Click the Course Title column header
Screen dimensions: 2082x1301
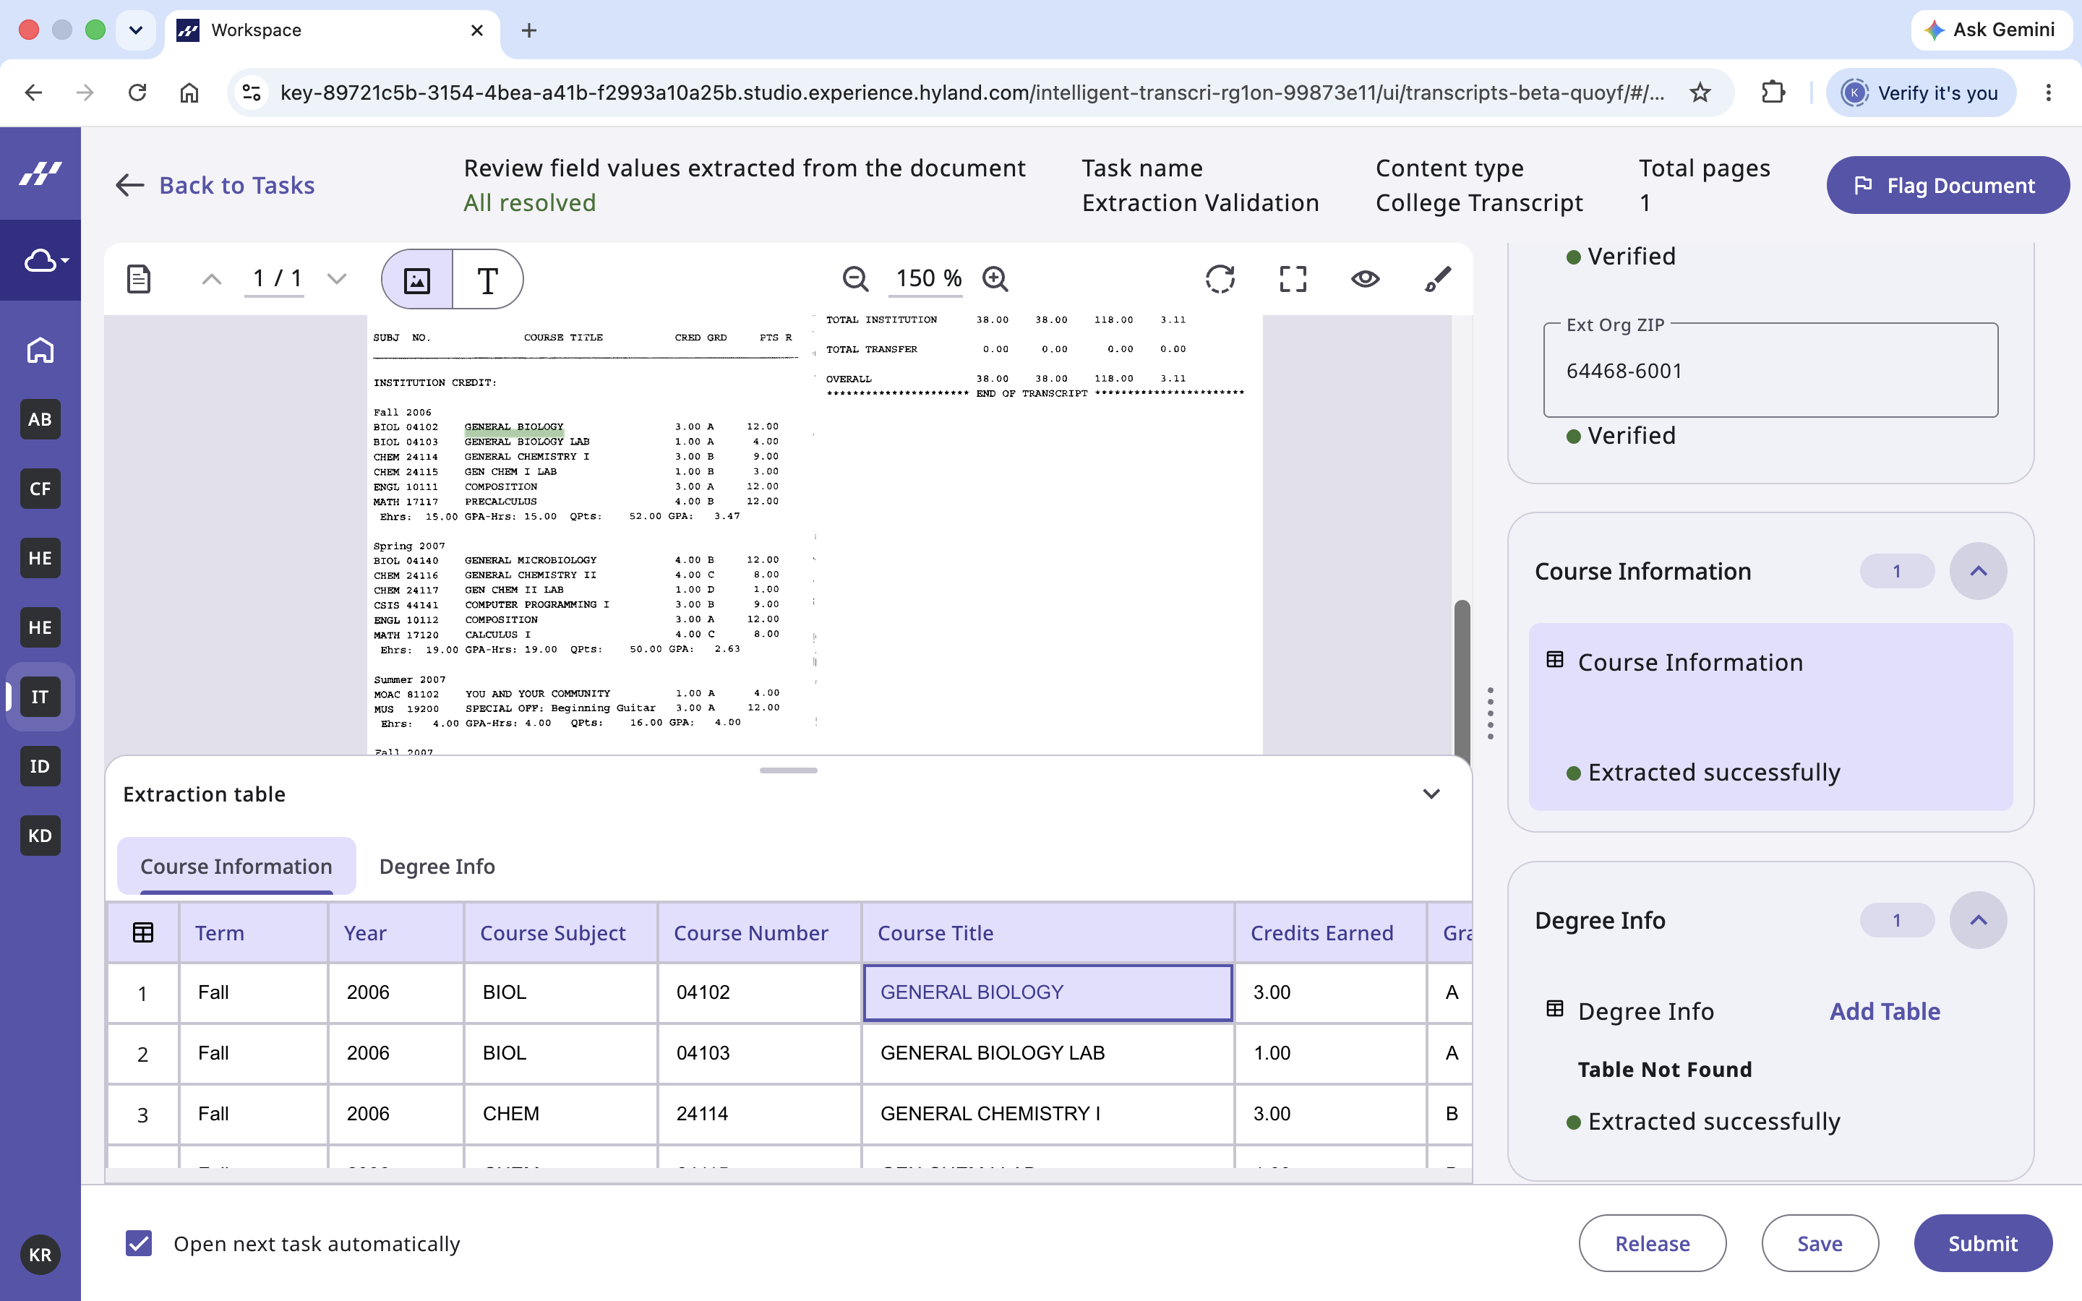tap(1047, 932)
